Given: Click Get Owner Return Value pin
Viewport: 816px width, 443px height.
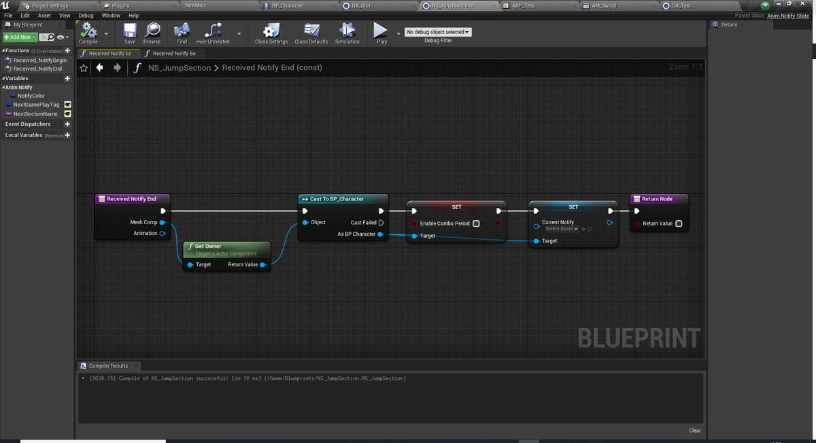Looking at the screenshot, I should click(x=262, y=265).
